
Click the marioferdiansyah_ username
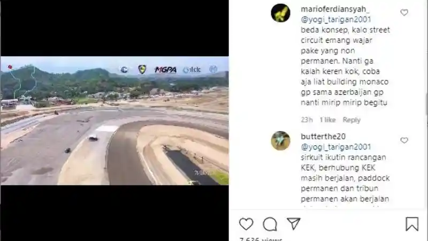point(335,9)
